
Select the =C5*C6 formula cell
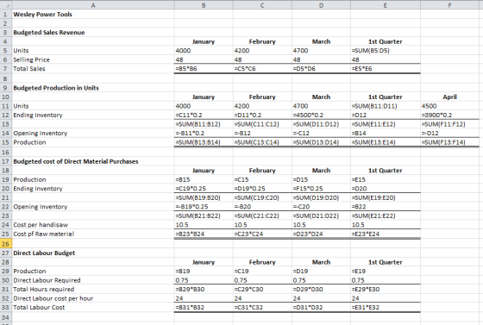point(262,69)
